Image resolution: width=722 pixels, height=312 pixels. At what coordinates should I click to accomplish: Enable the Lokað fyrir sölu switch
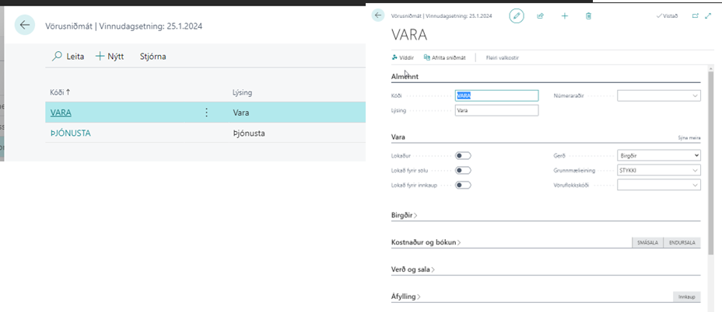coord(463,170)
